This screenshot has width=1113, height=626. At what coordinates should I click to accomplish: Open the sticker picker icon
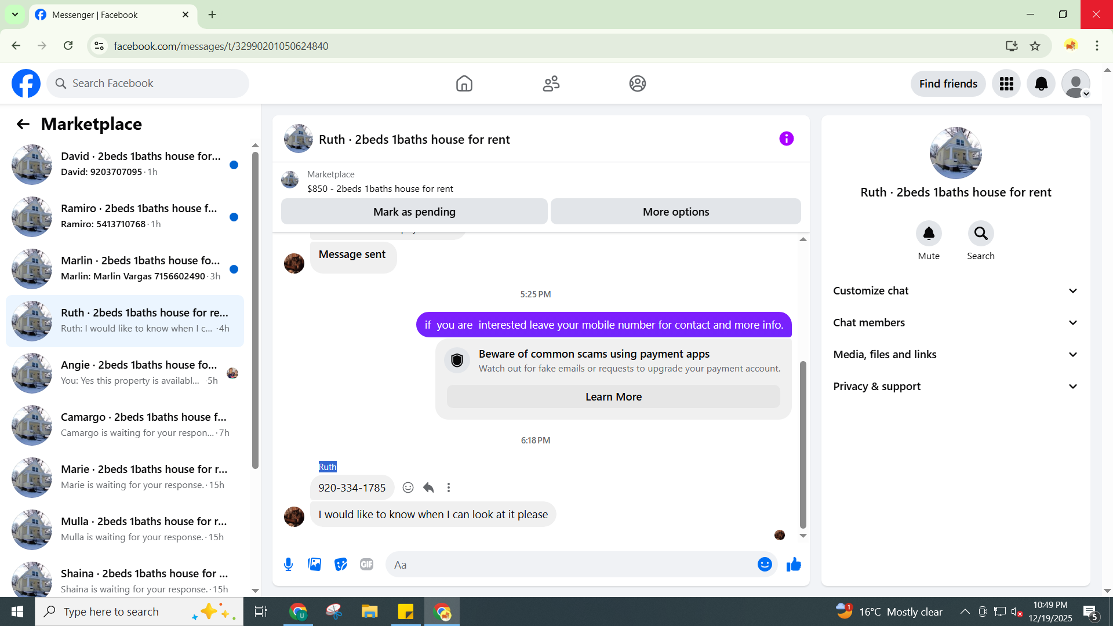[341, 565]
